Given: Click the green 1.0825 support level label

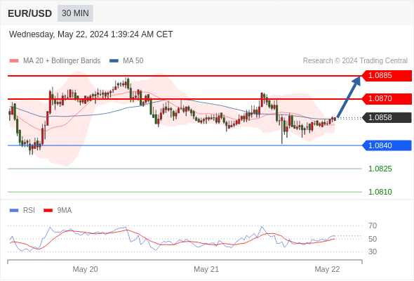Looking at the screenshot, I should (x=380, y=169).
